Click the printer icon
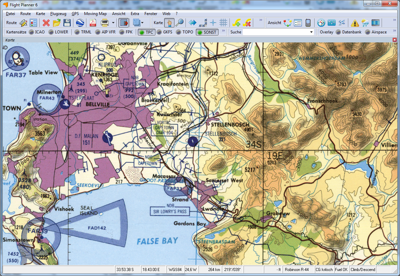Image resolution: width=400 pixels, height=276 pixels. click(x=105, y=23)
